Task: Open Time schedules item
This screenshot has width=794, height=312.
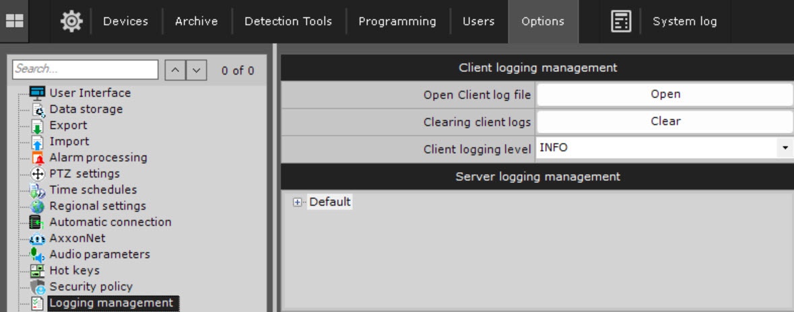Action: click(93, 190)
